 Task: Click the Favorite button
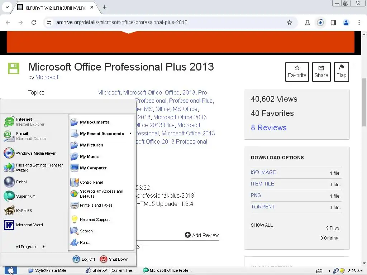click(297, 72)
